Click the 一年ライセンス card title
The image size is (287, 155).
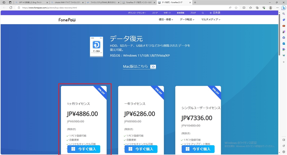pyautogui.click(x=135, y=104)
